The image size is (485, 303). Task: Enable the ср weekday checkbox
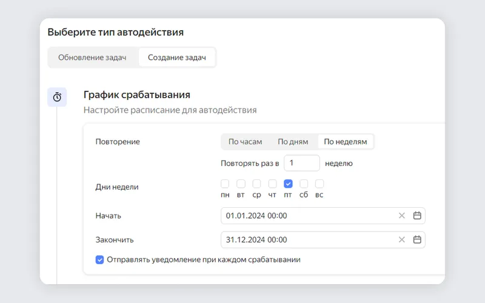point(256,184)
